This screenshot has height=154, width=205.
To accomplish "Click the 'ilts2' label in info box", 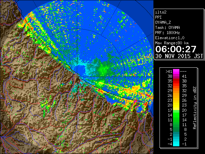I will (x=161, y=12).
